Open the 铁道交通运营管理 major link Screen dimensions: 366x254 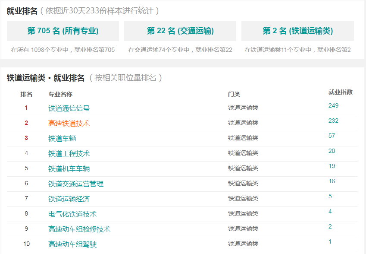click(x=76, y=184)
